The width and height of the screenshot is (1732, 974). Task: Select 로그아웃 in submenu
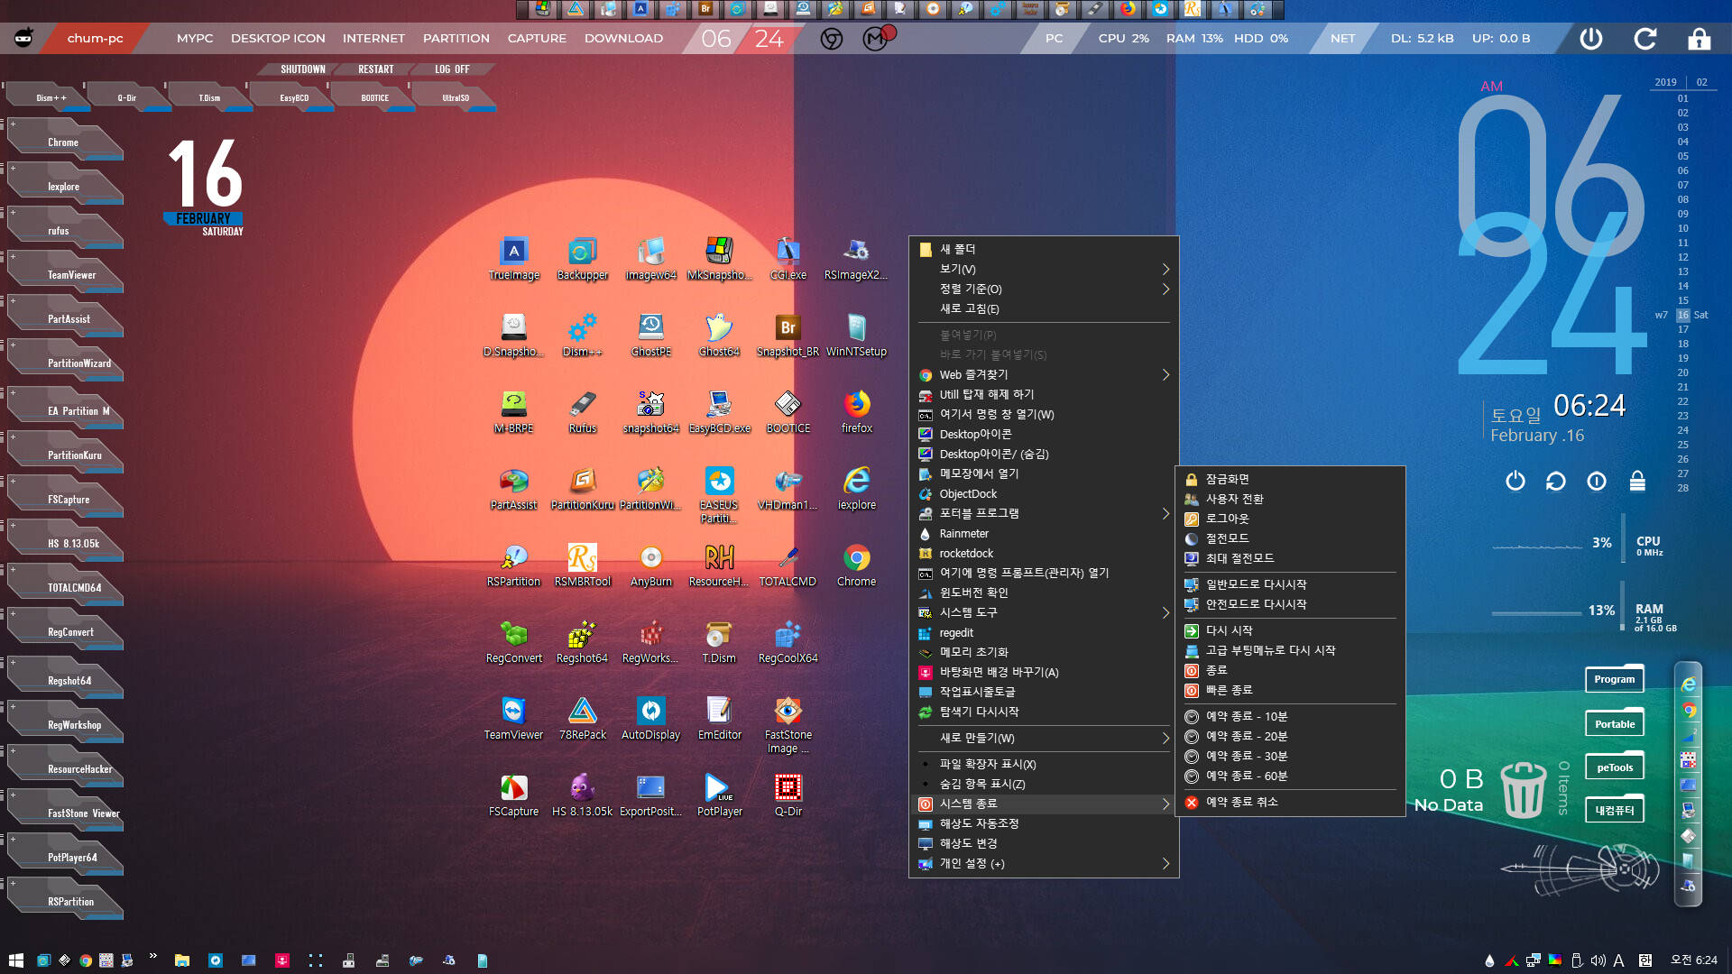(1290, 519)
